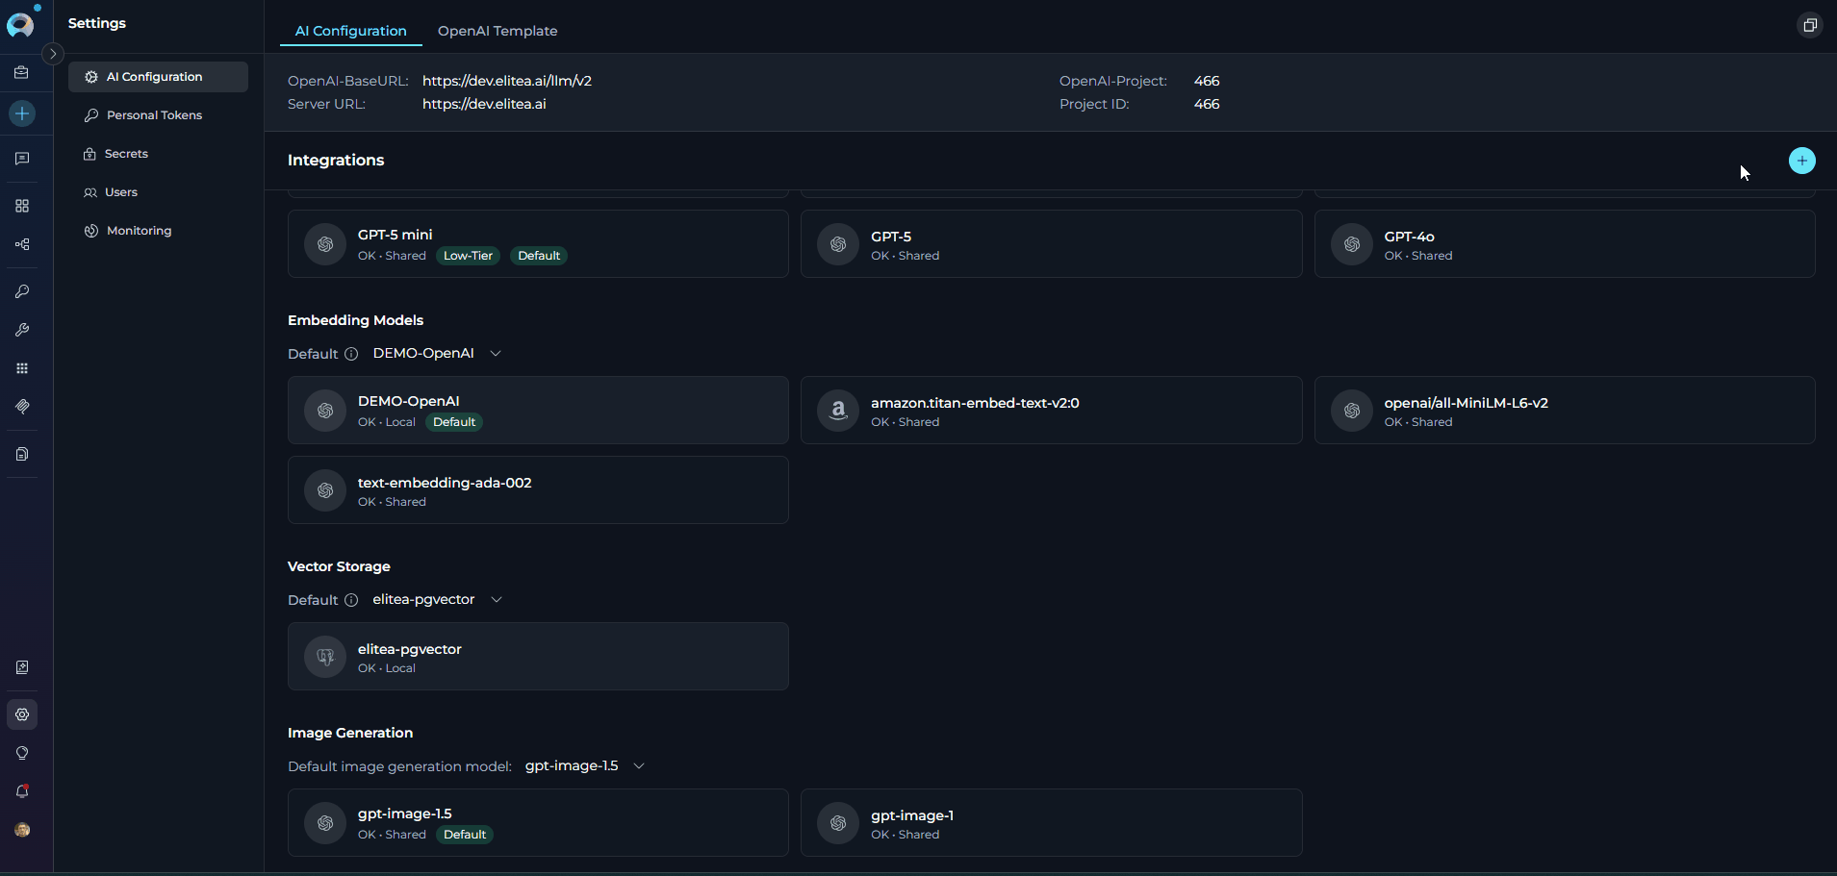Click the blue plus create button in sidebar
This screenshot has height=876, width=1837.
[22, 113]
